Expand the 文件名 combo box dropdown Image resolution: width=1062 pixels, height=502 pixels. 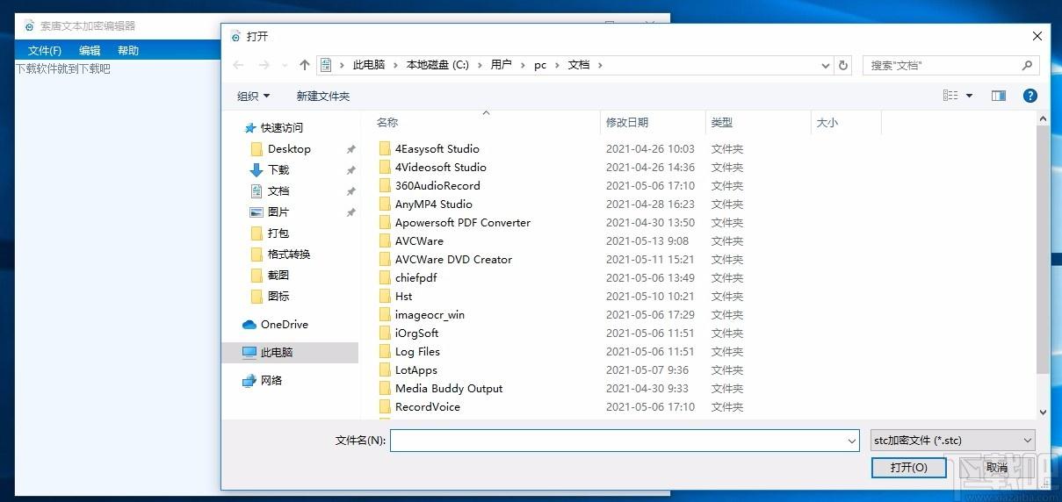click(x=852, y=441)
